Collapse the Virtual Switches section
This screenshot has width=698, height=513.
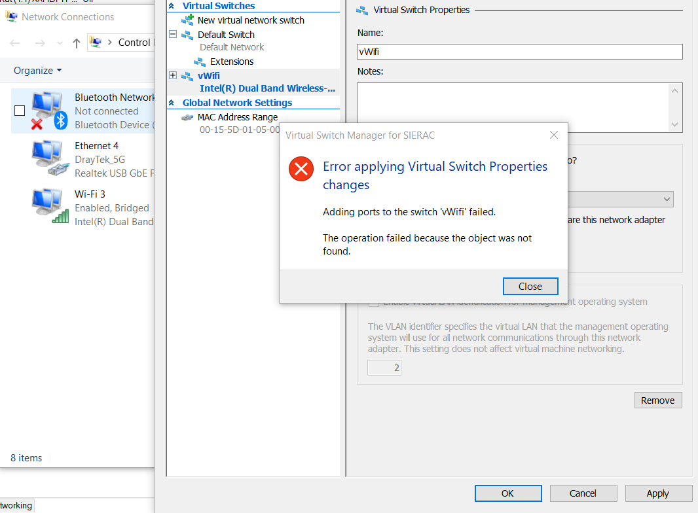pos(172,6)
